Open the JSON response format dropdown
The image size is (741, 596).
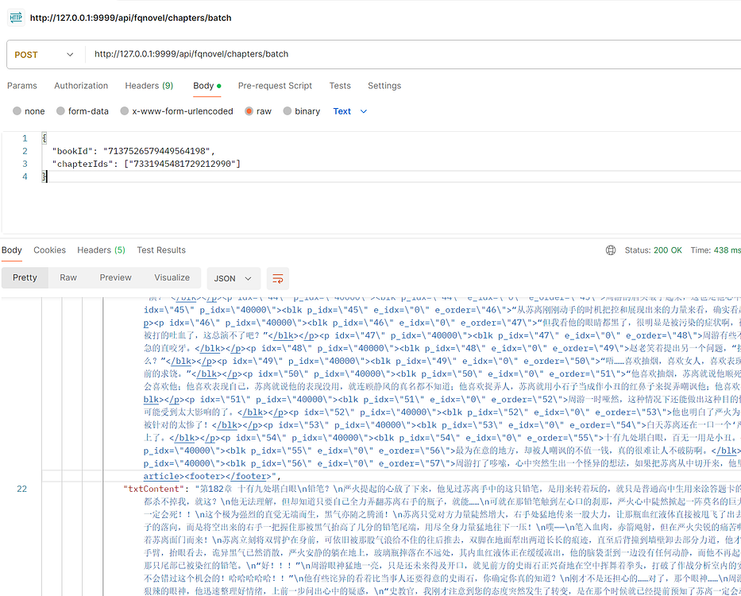(233, 278)
